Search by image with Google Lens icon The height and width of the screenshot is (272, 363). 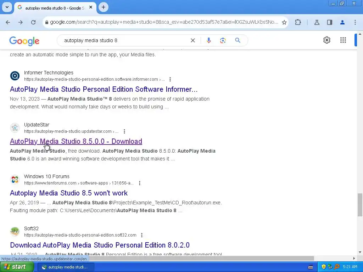point(223,40)
